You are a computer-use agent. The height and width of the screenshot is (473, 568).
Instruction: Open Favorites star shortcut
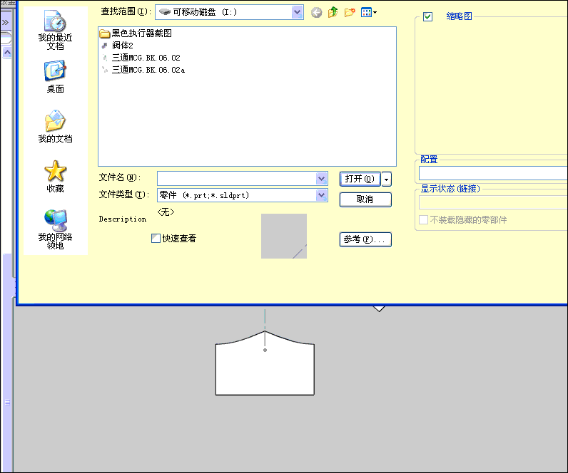[x=55, y=177]
